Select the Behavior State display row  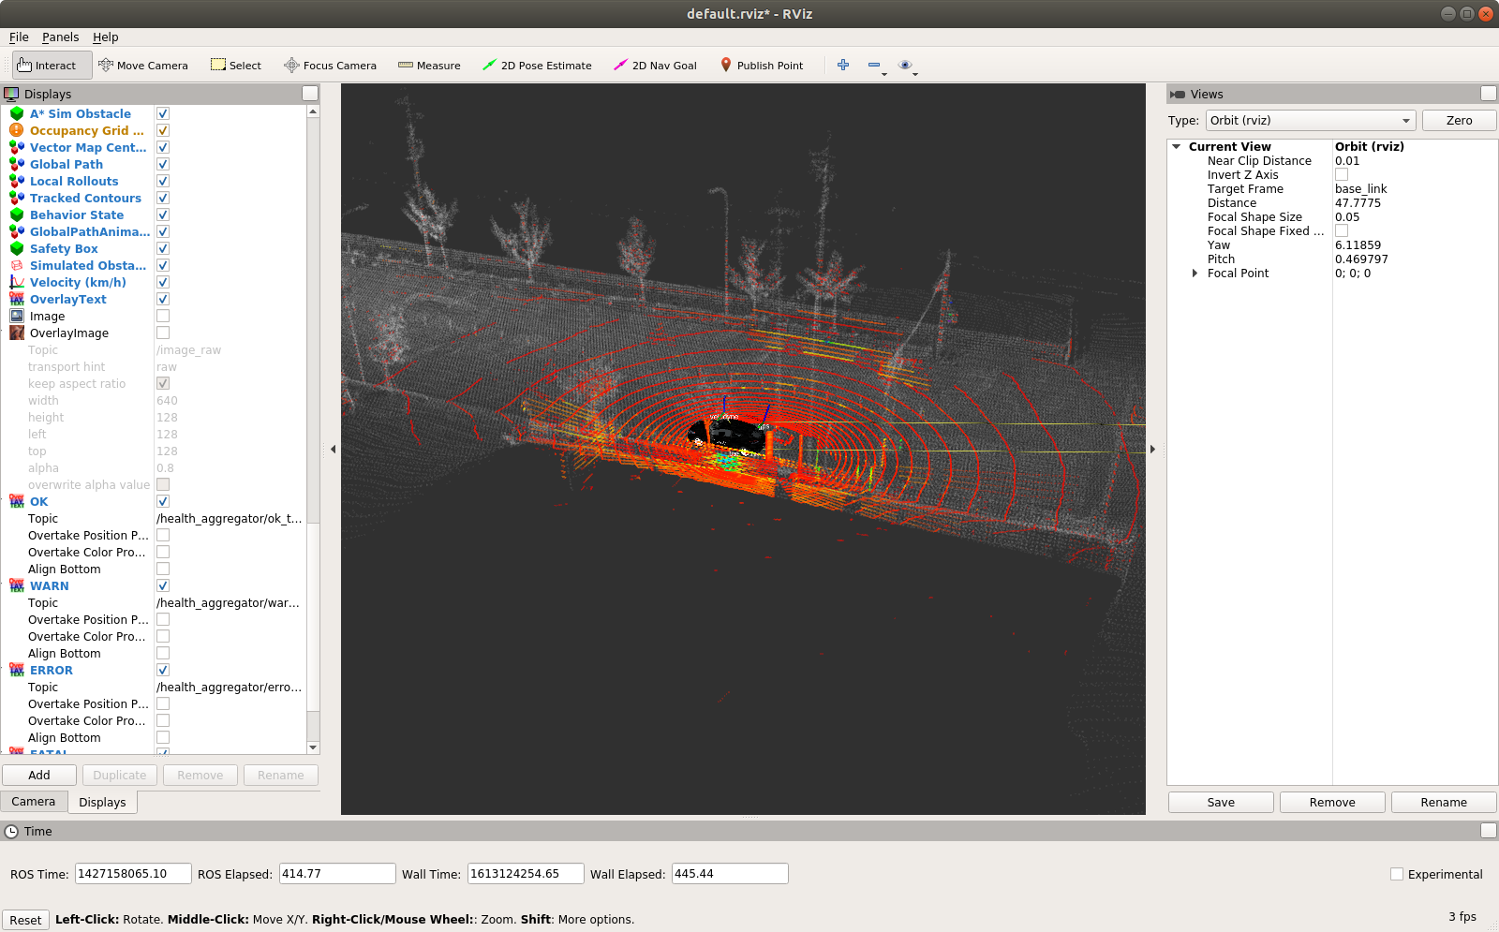click(77, 215)
